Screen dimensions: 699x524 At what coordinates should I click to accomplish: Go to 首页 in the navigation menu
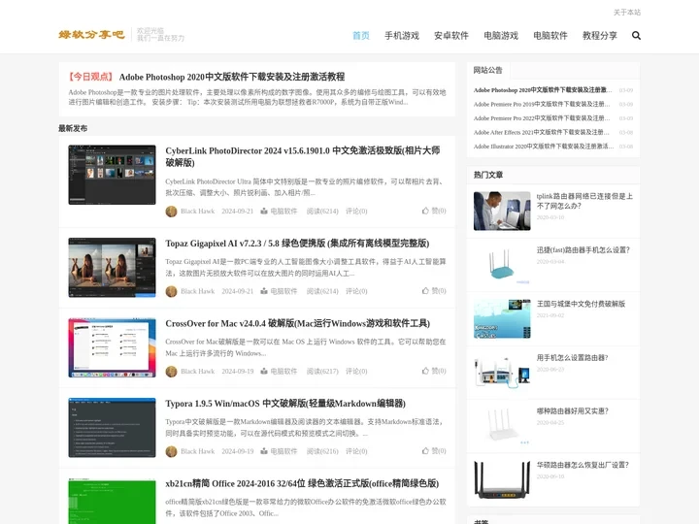point(361,36)
